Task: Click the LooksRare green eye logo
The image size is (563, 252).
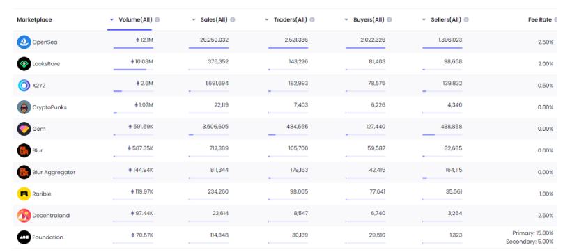Action: click(x=24, y=64)
